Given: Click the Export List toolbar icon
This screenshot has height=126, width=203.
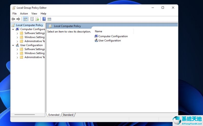Looking at the screenshot, I should coord(37,19).
